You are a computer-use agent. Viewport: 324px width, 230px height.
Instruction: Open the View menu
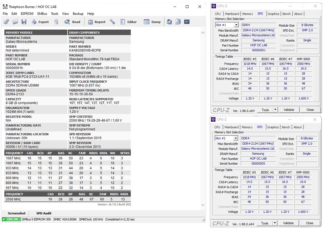tap(66, 14)
